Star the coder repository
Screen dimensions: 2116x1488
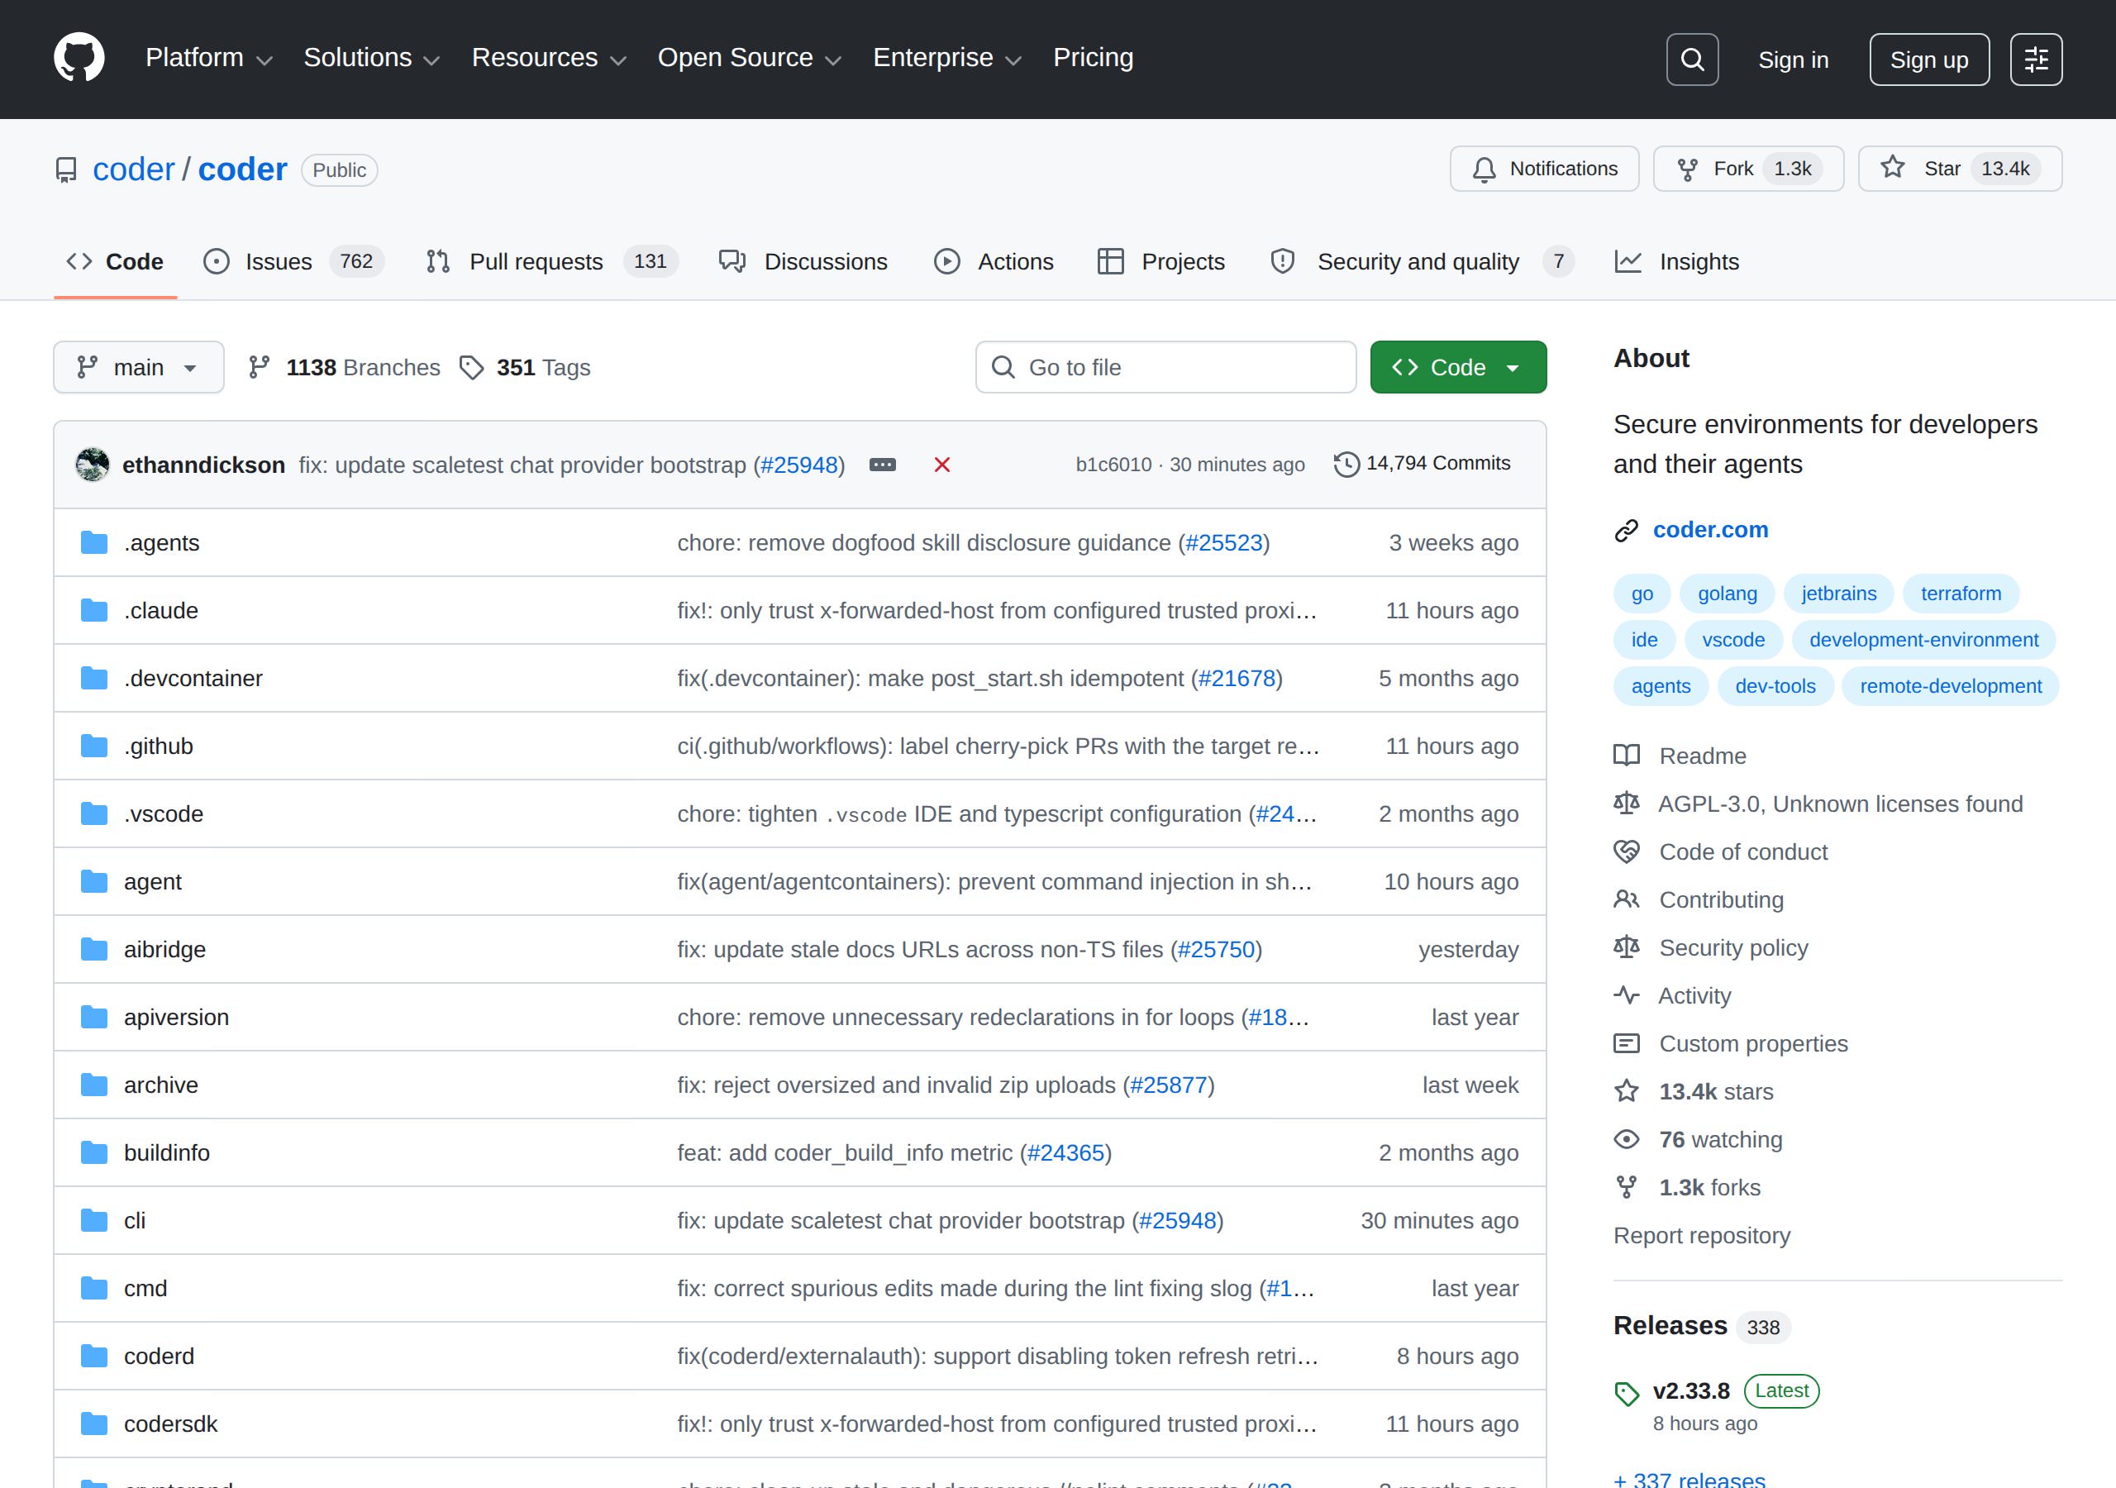(1959, 169)
